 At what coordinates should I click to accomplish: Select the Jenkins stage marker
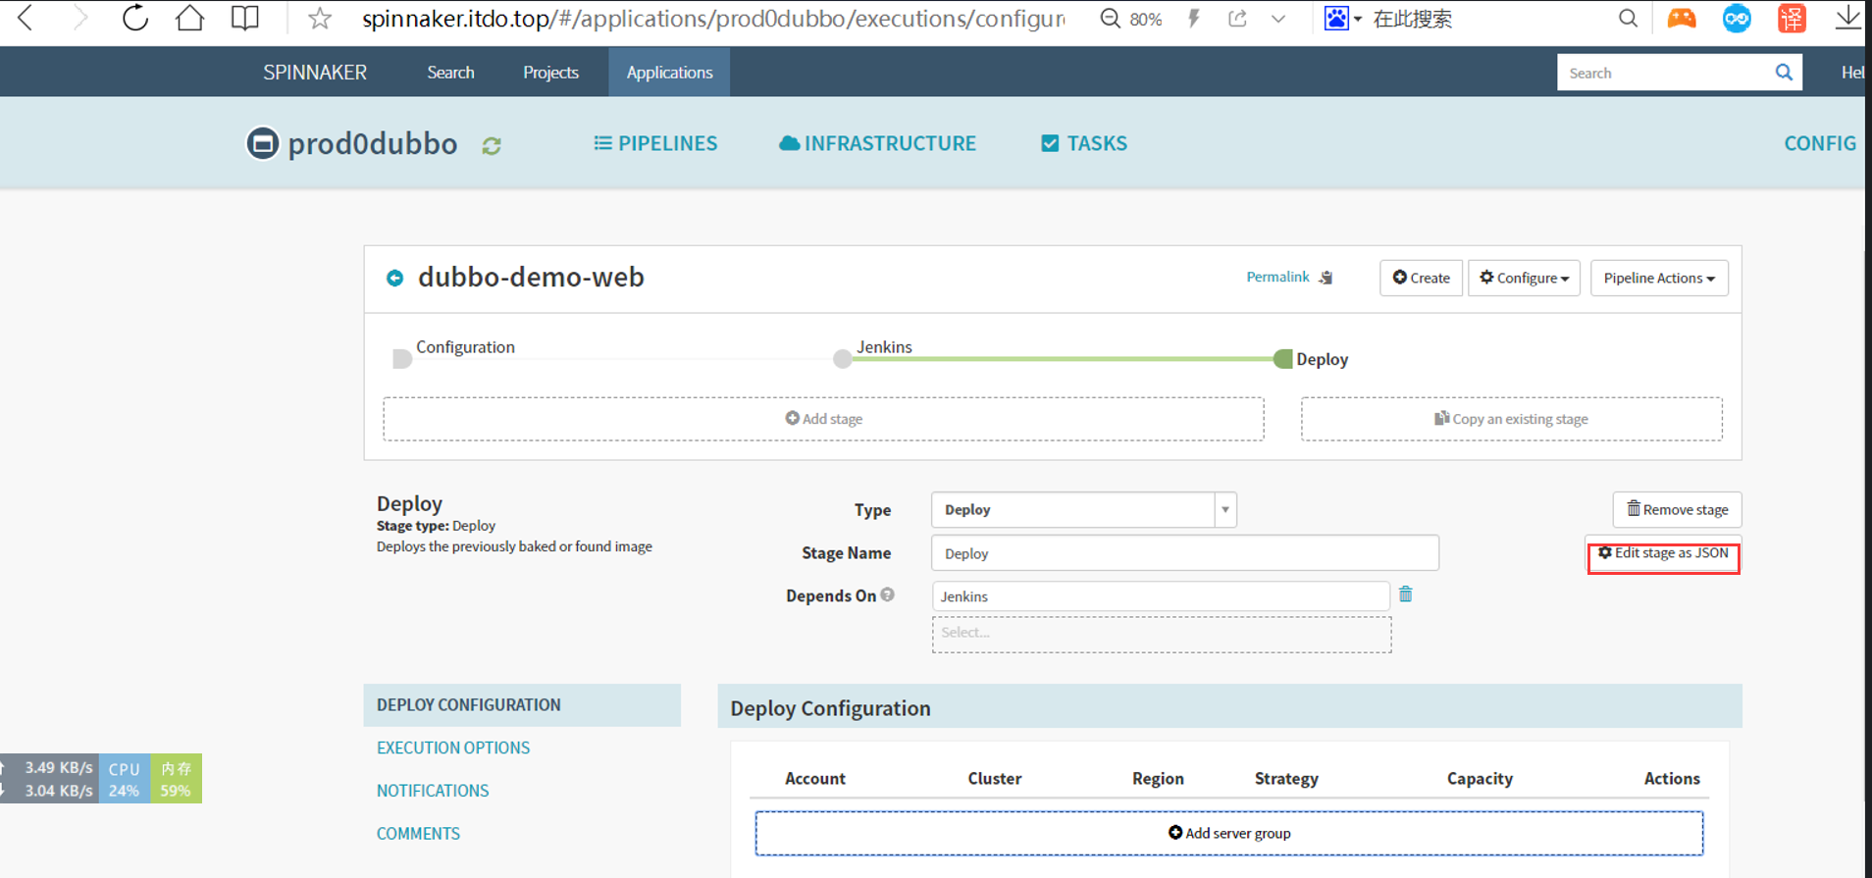842,359
